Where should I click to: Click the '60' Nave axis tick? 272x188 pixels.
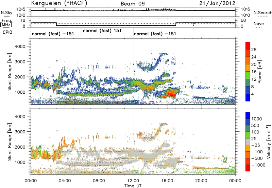tap(243, 20)
